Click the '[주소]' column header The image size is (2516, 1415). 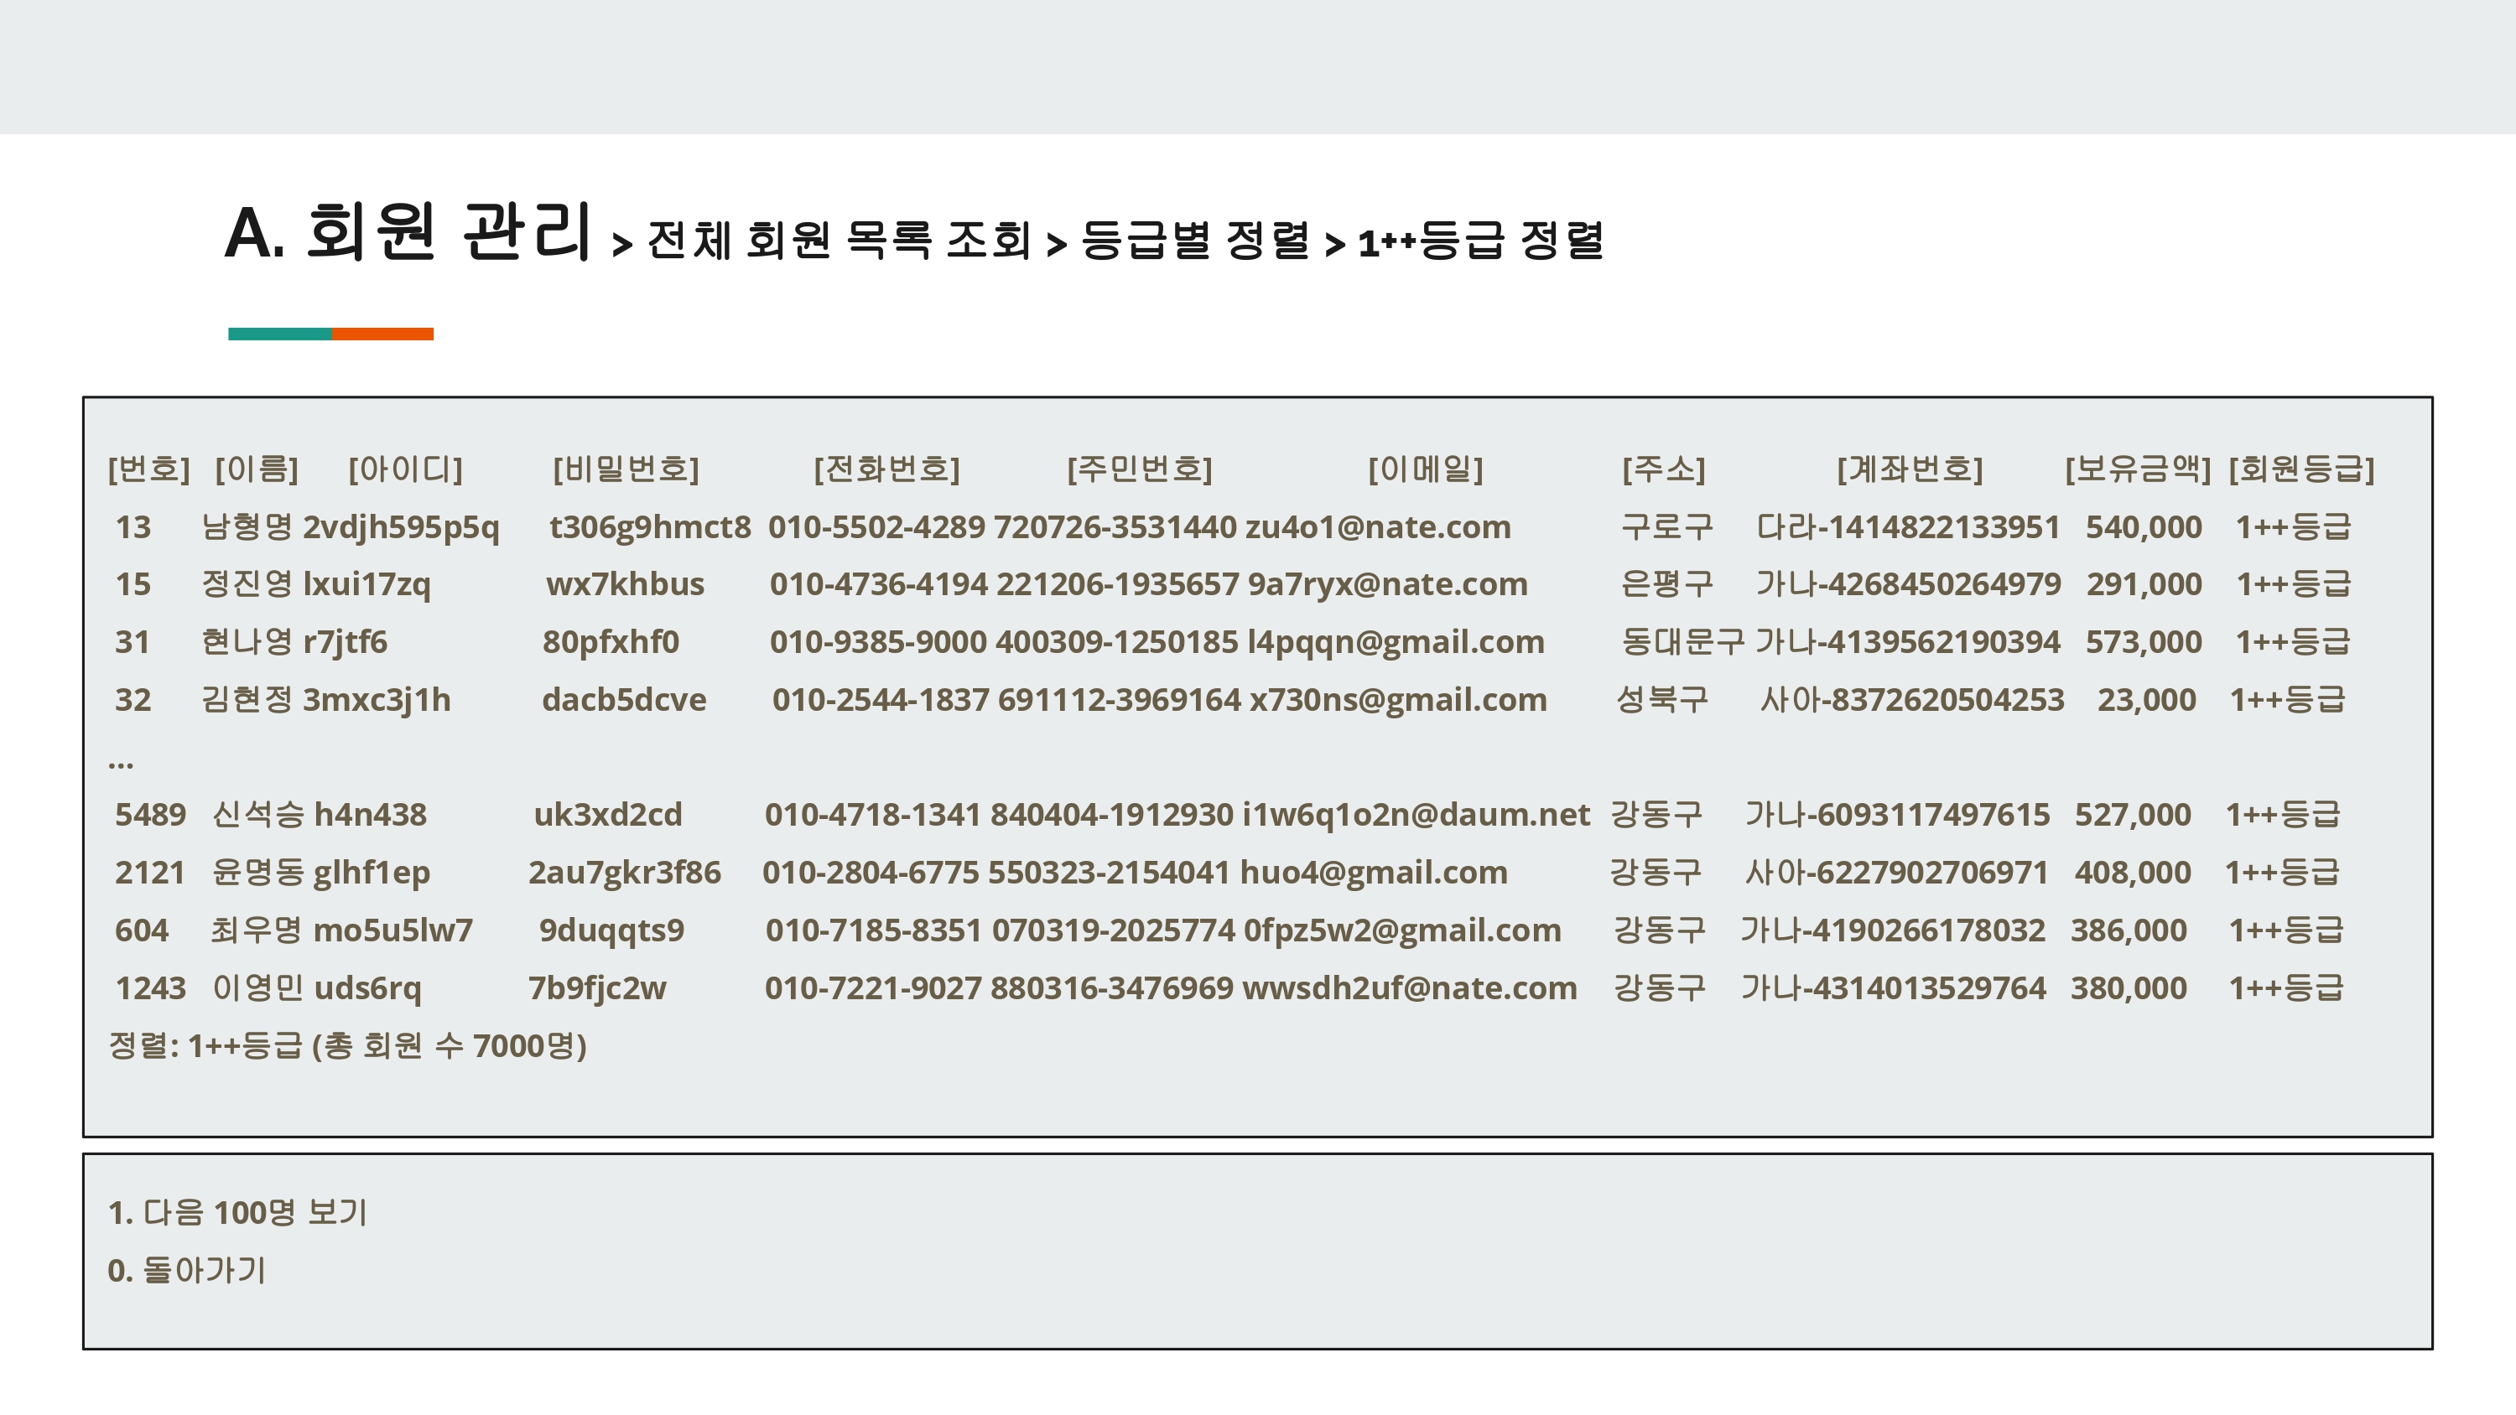pos(1663,469)
